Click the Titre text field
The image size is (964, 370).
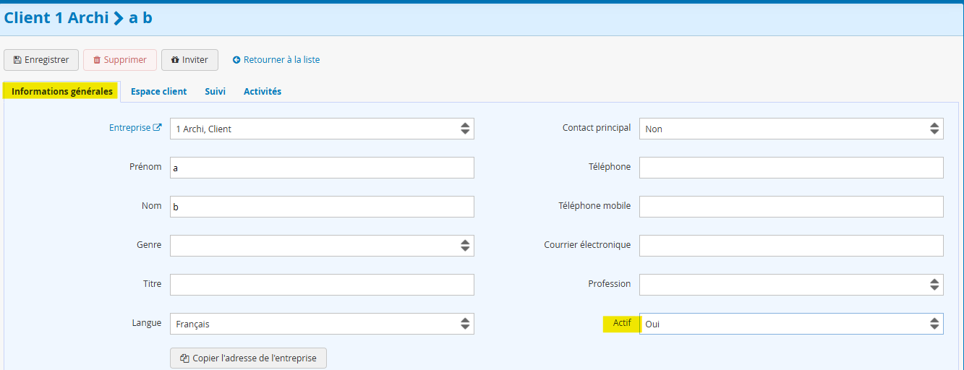pyautogui.click(x=322, y=285)
